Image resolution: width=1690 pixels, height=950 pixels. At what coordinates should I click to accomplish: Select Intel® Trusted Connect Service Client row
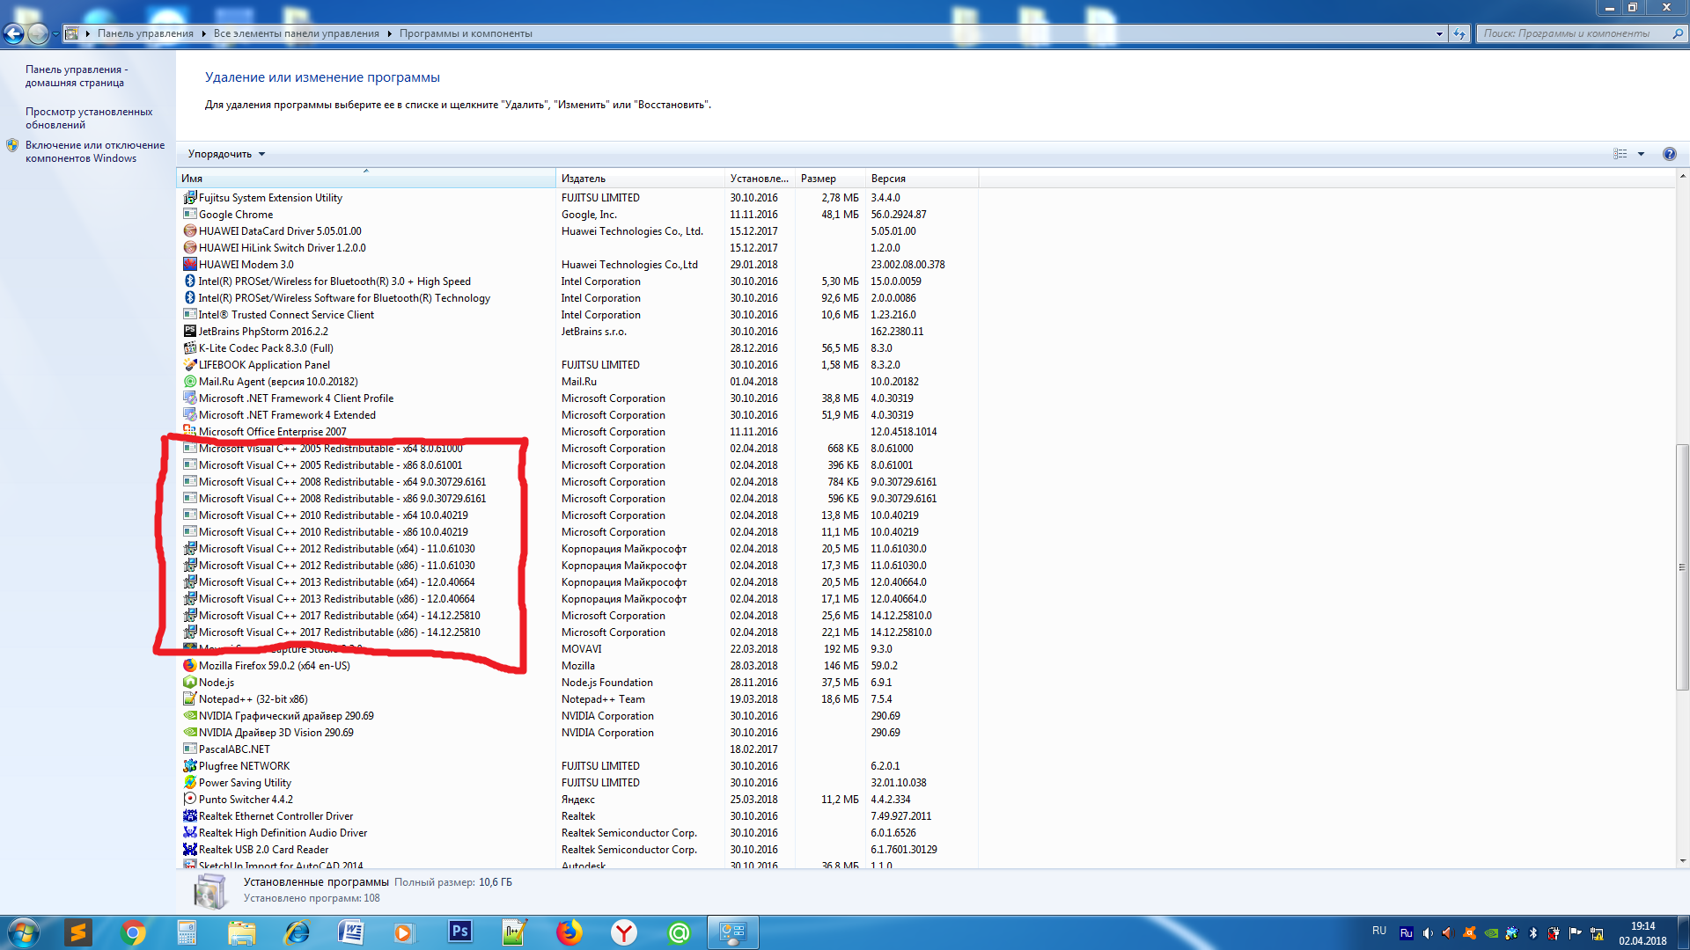point(578,315)
